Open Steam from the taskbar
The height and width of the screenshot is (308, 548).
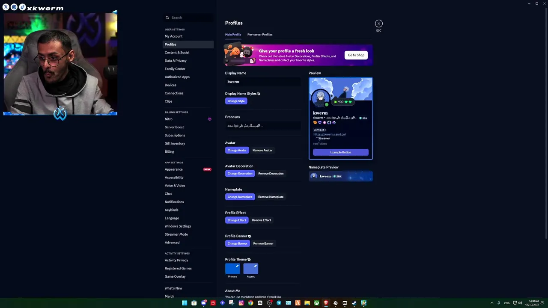point(354,303)
